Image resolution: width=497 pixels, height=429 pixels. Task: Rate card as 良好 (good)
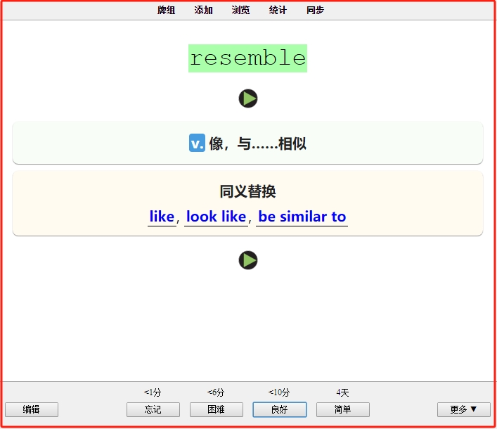280,409
